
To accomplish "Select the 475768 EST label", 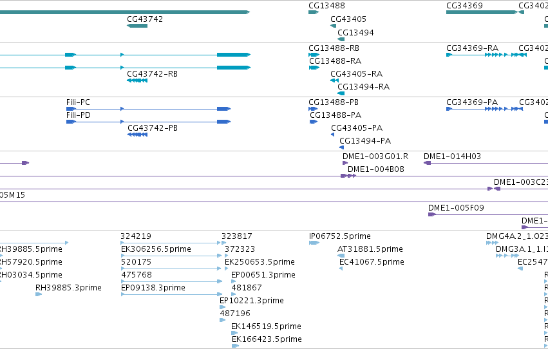I will 137,276.
